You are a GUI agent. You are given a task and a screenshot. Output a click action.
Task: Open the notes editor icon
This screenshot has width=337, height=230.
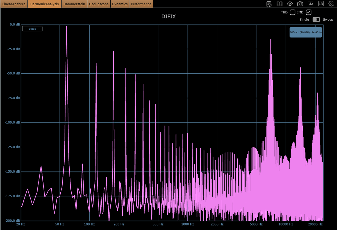269,4
